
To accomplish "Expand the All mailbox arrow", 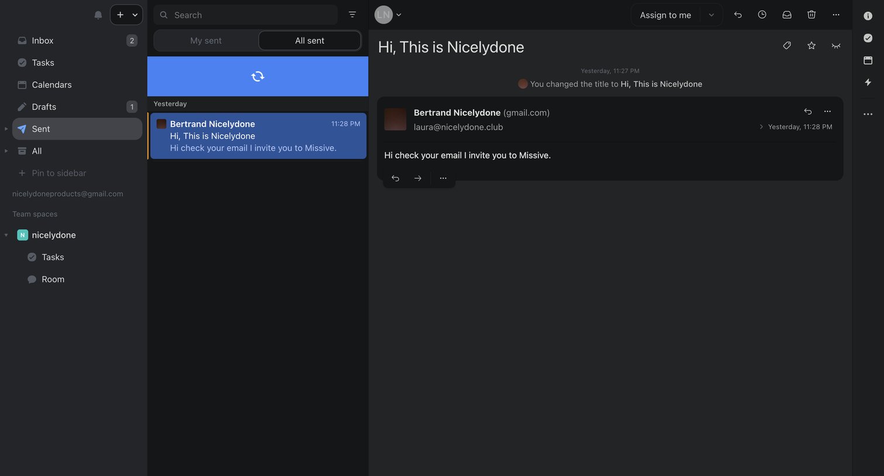I will coord(6,151).
